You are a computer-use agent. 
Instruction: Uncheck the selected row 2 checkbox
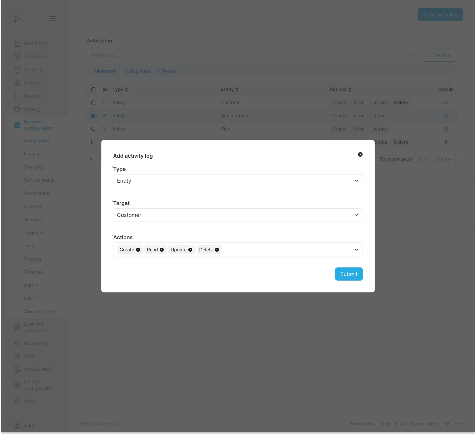coord(93,115)
